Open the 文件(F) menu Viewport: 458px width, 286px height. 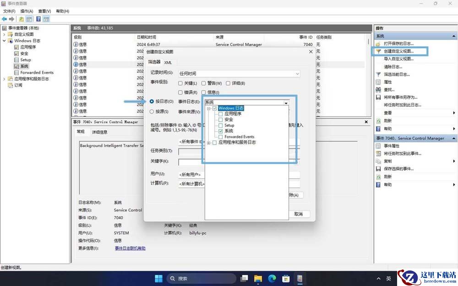coord(9,11)
